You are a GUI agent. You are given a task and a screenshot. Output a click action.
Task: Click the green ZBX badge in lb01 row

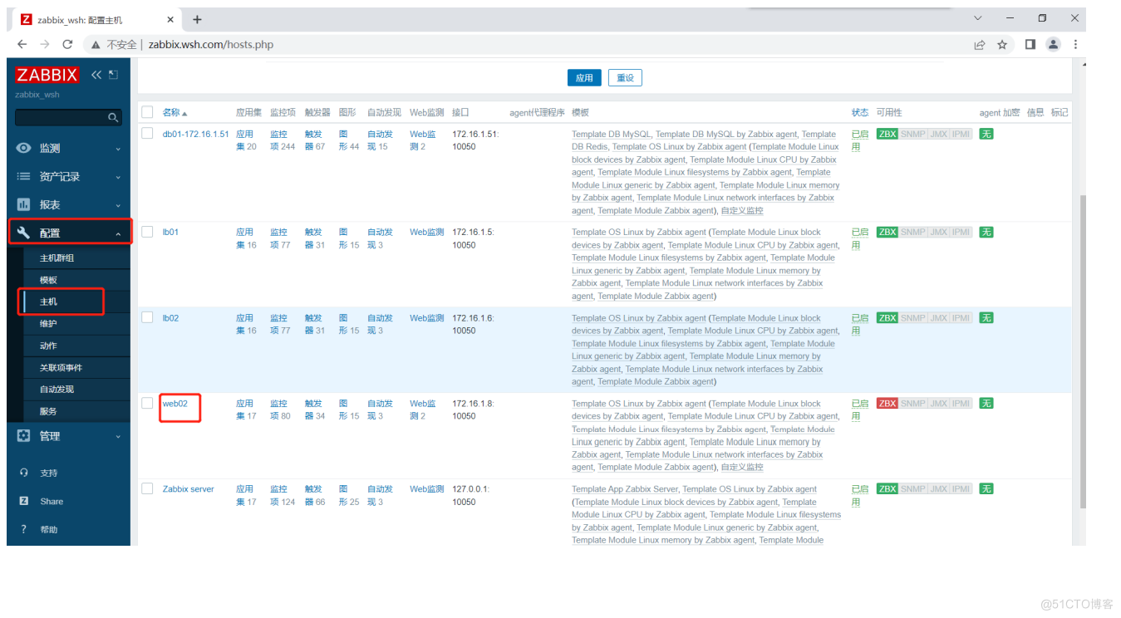click(887, 233)
